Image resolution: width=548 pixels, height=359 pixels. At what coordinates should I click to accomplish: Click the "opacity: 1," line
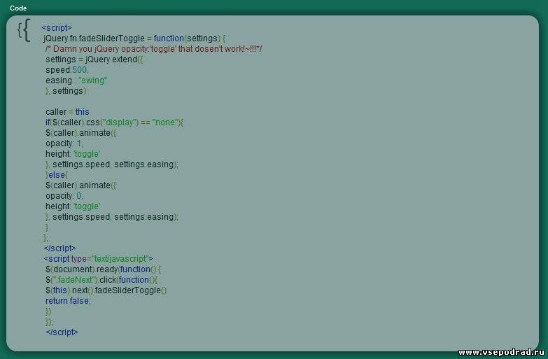tap(64, 143)
